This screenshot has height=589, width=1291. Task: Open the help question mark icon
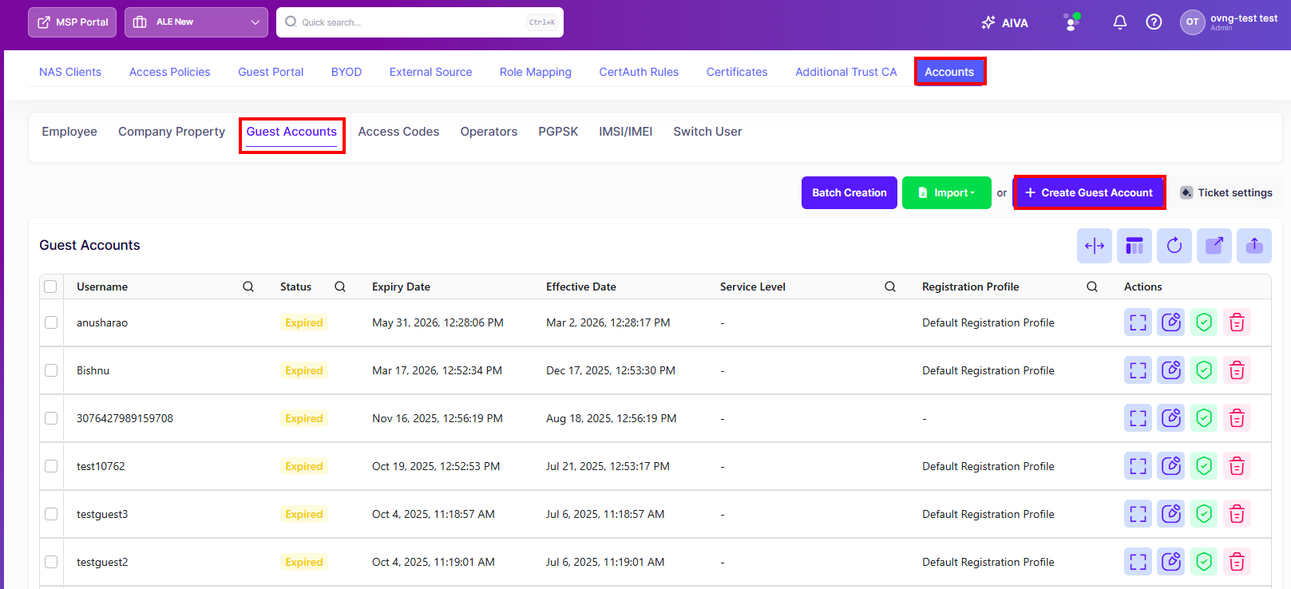1154,22
